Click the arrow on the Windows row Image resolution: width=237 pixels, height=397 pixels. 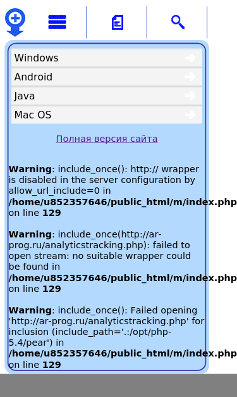pyautogui.click(x=190, y=58)
